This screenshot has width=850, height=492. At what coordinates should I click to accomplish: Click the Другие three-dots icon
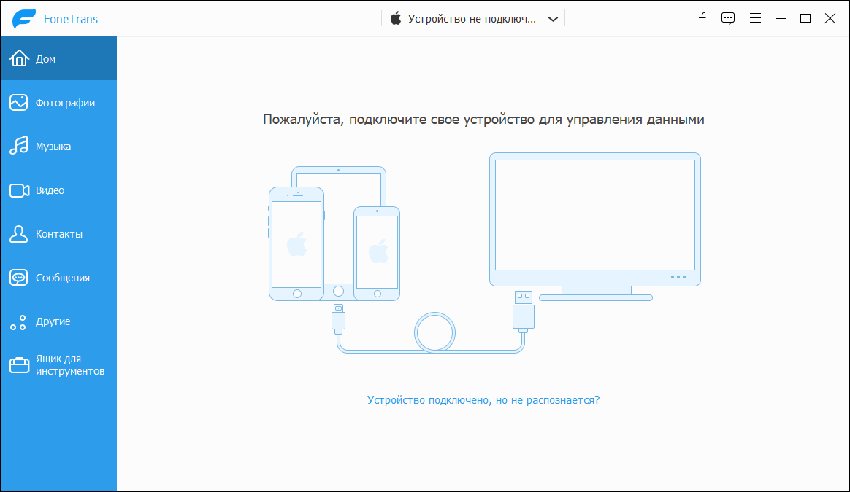18,321
